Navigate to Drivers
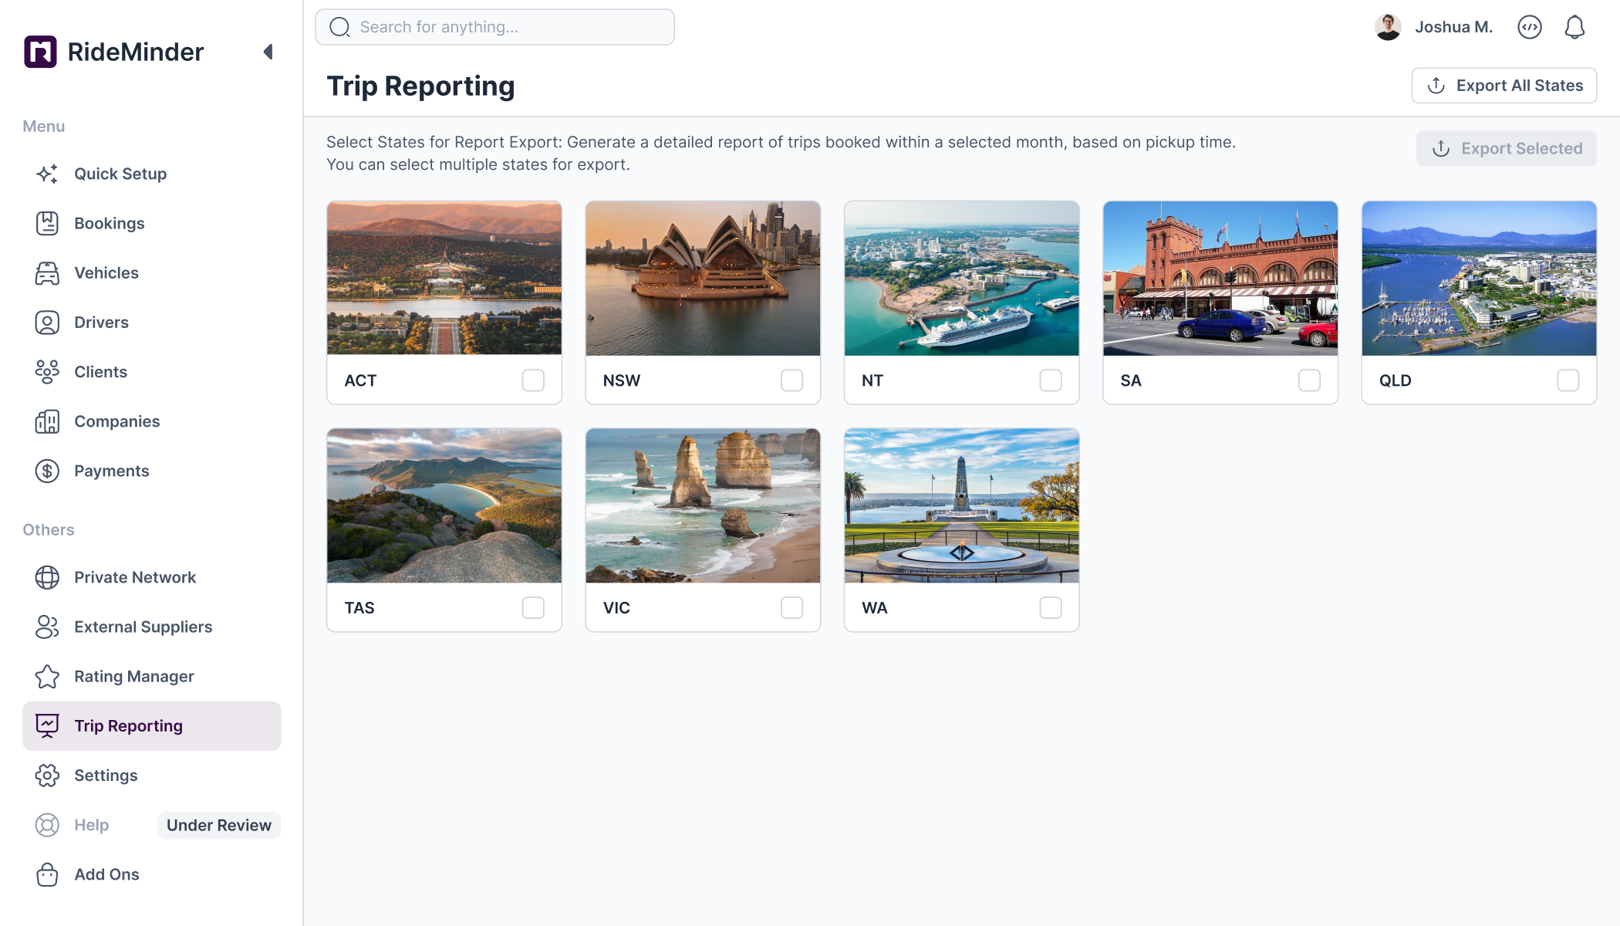Viewport: 1620px width, 926px height. coord(152,322)
